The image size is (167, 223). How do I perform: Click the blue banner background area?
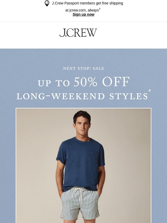[8, 142]
